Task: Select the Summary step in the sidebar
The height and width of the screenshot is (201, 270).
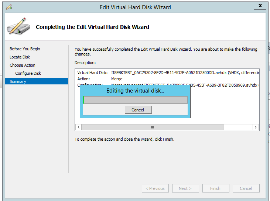Action: [18, 81]
